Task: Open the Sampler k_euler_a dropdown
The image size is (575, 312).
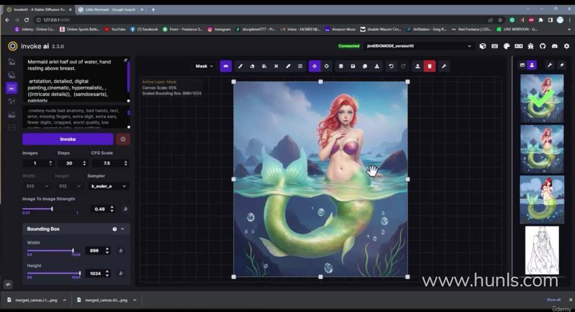Action: tap(108, 186)
